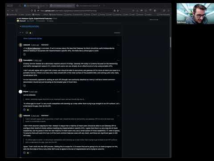The image size is (214, 161).
Task: Open robscott's profile from first reply username
Action: tap(27, 45)
